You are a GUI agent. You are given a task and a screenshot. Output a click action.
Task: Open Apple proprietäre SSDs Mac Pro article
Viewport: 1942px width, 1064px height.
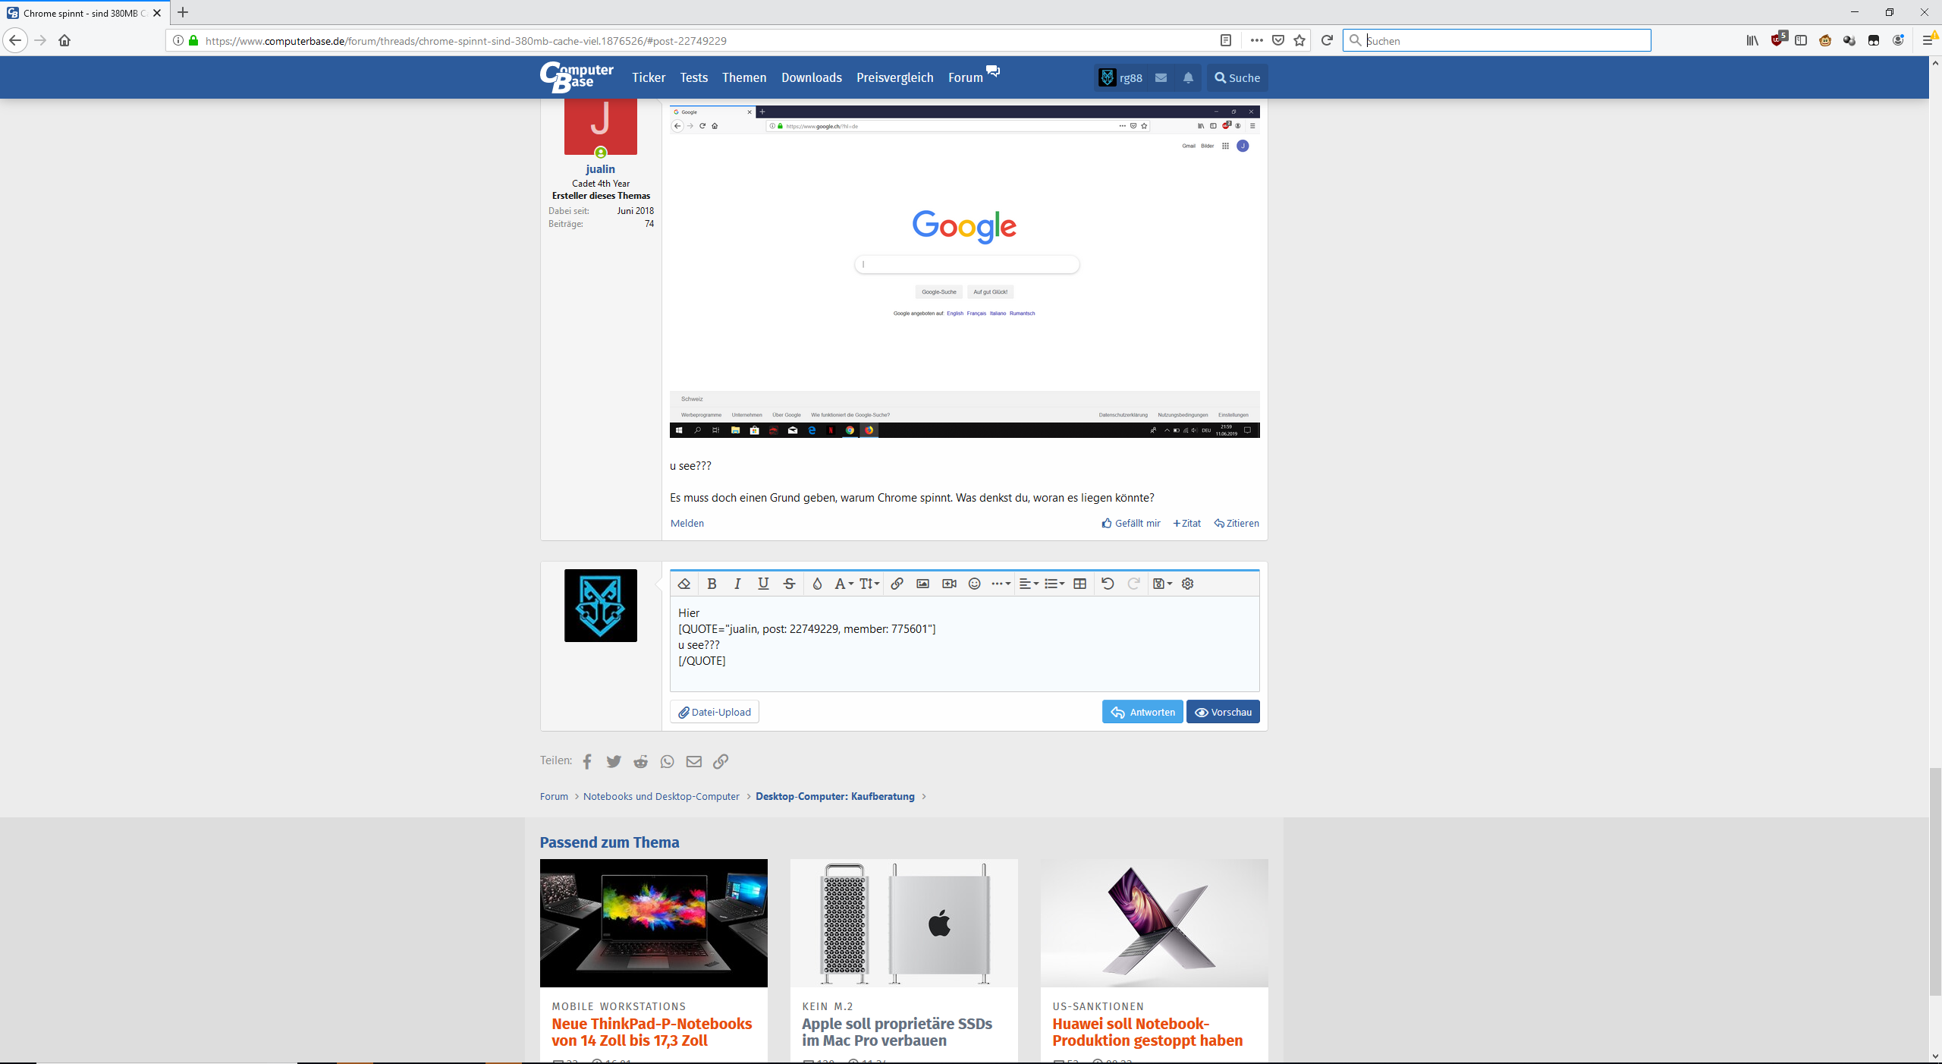[897, 1032]
